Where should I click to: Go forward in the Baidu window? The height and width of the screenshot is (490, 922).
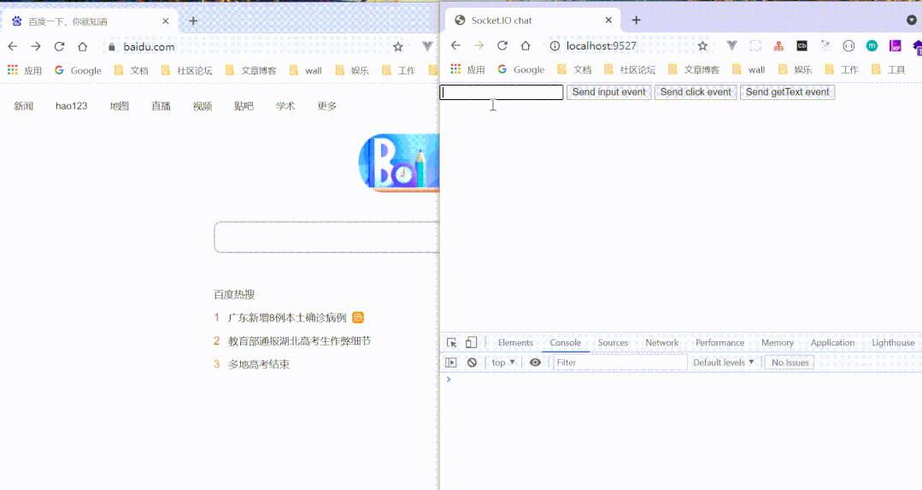coord(36,46)
